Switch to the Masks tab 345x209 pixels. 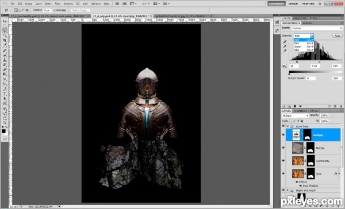[307, 23]
